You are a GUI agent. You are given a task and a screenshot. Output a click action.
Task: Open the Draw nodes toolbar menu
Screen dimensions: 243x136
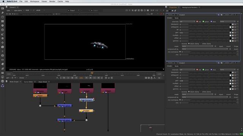coord(3,12)
